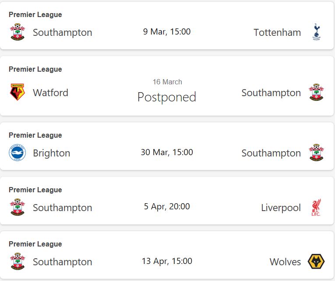Select the Brighton team name
This screenshot has height=281, width=335.
pos(51,153)
